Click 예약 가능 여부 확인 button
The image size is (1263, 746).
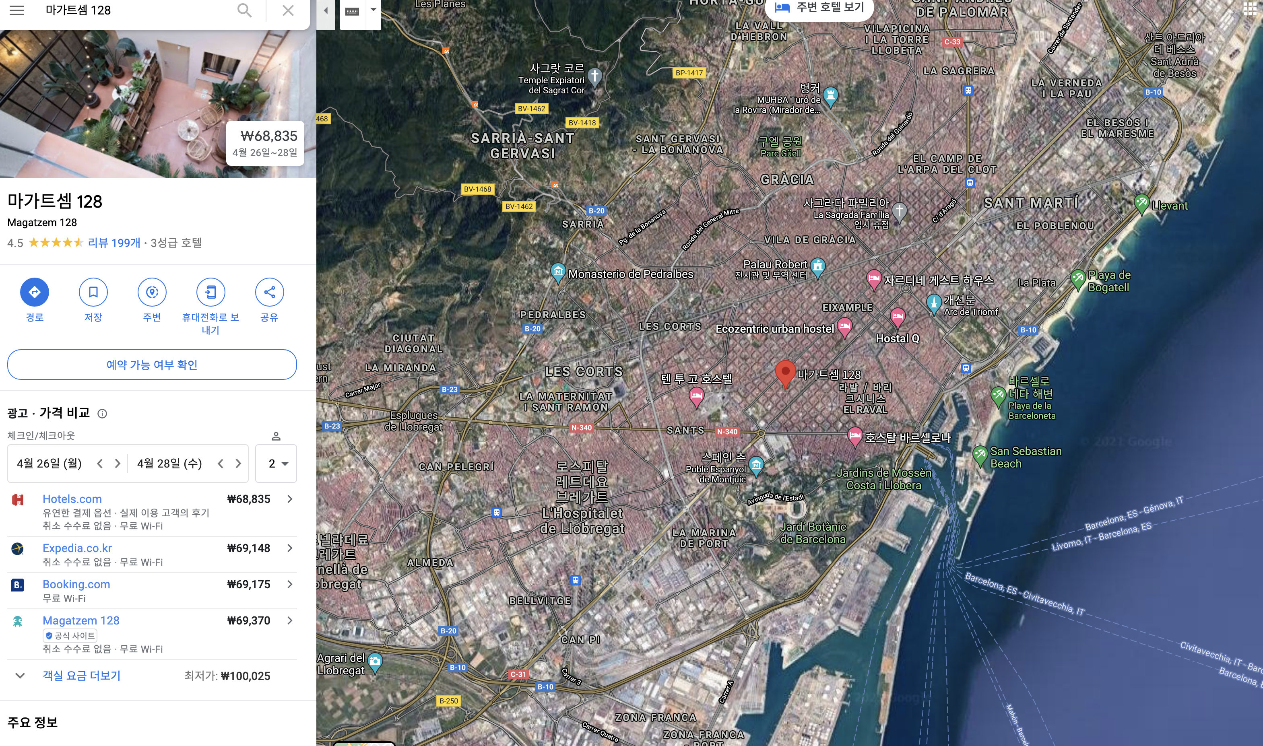pos(152,365)
